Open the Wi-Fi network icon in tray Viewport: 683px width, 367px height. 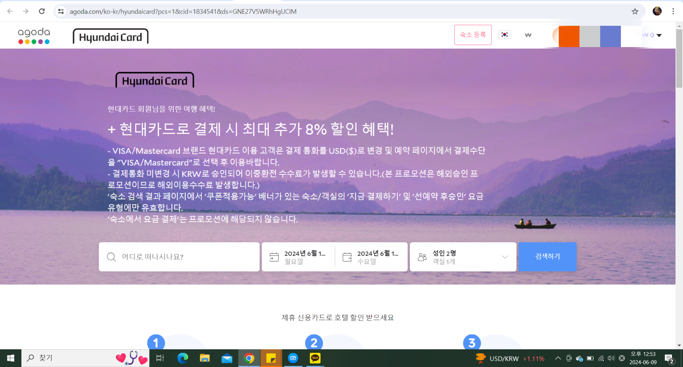[x=601, y=358]
